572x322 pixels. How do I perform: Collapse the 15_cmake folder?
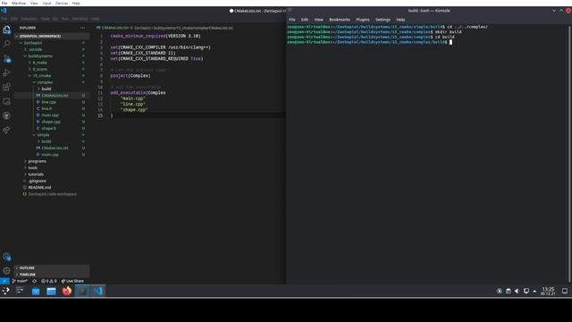coord(52,75)
